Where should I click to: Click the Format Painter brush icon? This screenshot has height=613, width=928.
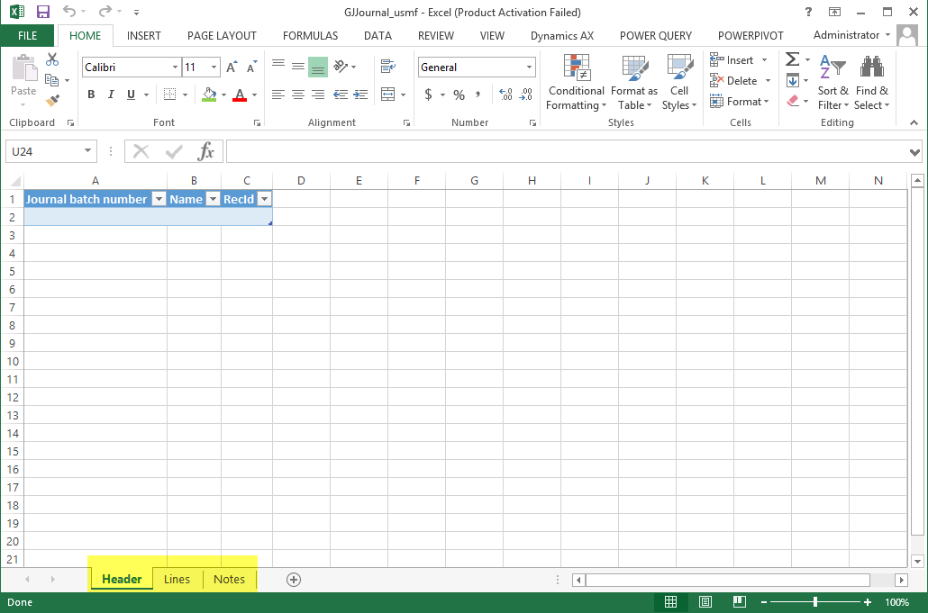[x=52, y=101]
